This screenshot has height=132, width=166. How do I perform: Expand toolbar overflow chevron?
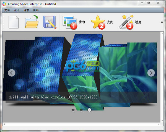pos(162,22)
